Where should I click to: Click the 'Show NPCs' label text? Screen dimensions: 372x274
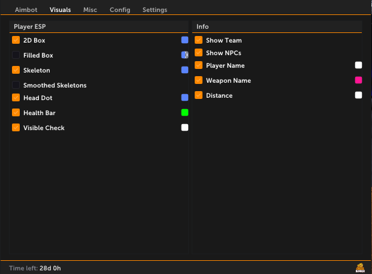pyautogui.click(x=223, y=53)
